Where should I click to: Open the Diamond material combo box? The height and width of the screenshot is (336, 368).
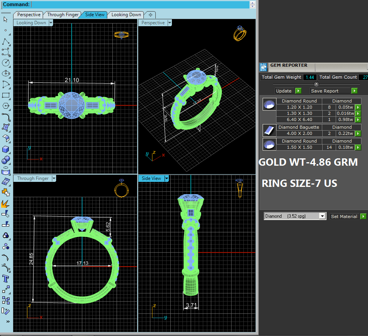[295, 216]
